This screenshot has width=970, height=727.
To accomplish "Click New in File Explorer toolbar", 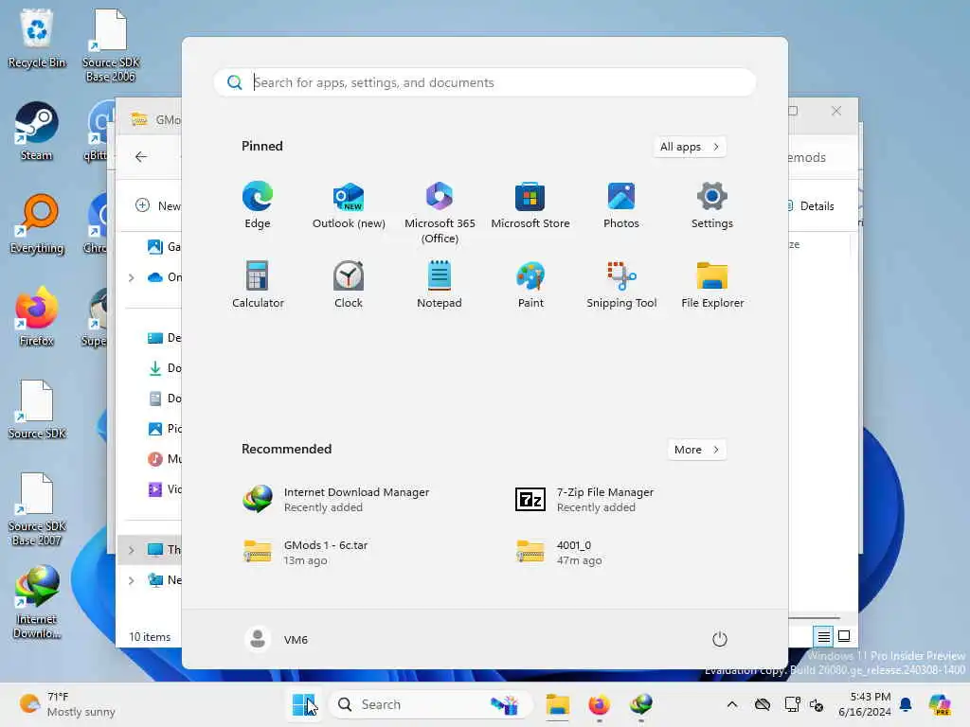I will [x=158, y=205].
